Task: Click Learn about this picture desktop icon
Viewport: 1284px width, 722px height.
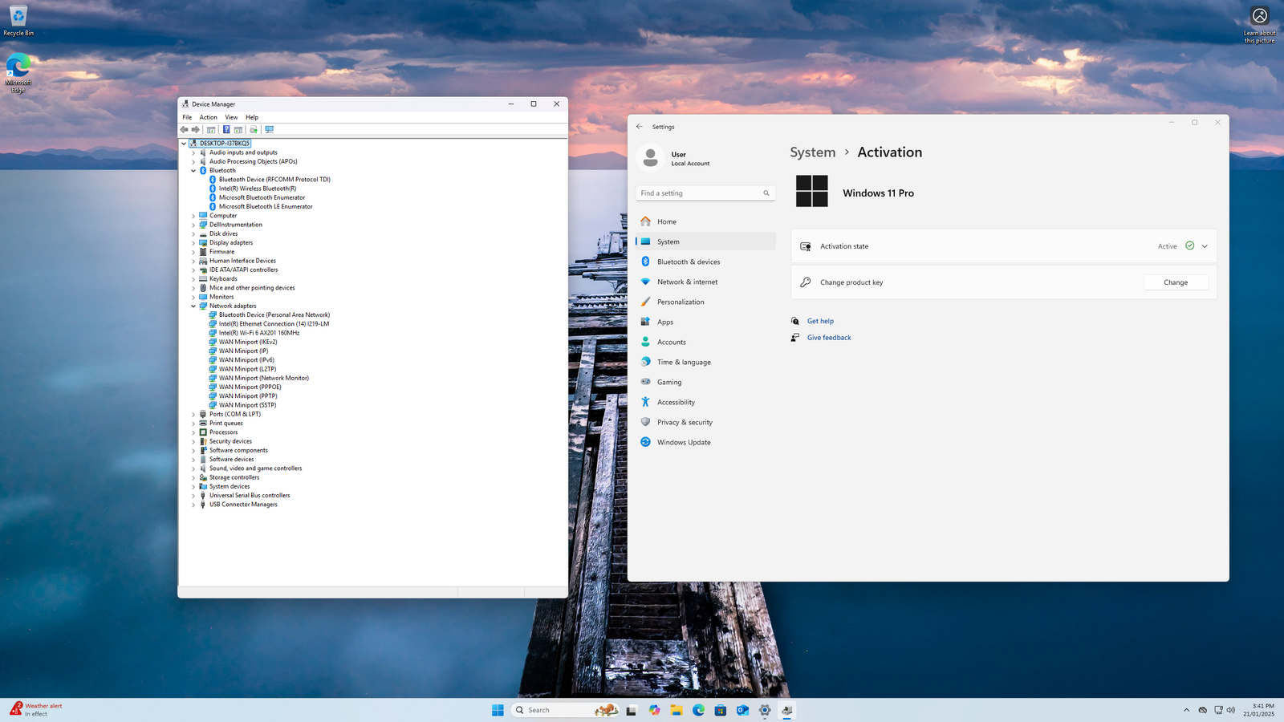Action: tap(1260, 25)
